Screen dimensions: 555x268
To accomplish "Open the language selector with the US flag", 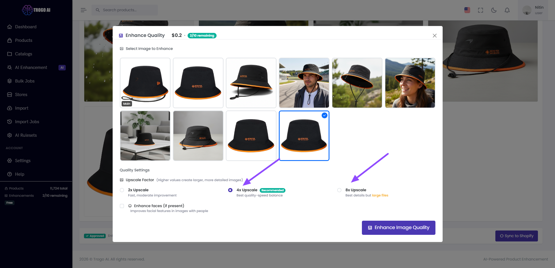I will (467, 10).
